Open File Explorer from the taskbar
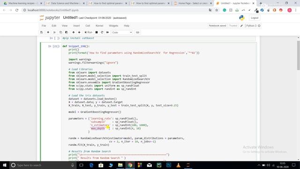 pyautogui.click(x=120, y=165)
